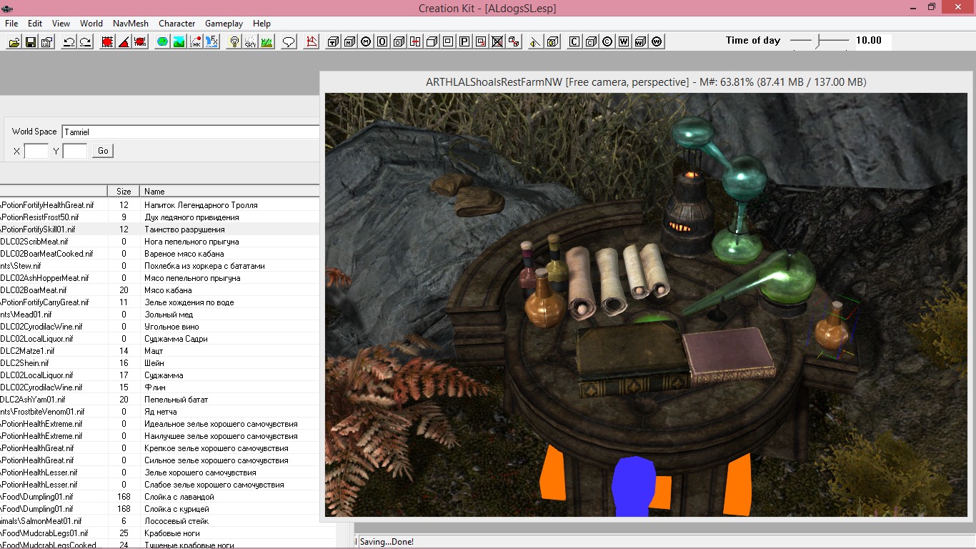Click the Havok HK simulation icon
Image resolution: width=976 pixels, height=549 pixels.
click(x=195, y=42)
